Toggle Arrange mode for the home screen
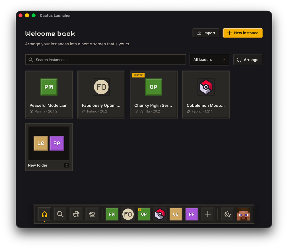 click(x=248, y=60)
